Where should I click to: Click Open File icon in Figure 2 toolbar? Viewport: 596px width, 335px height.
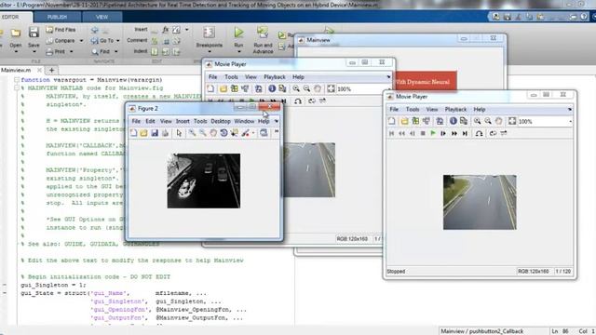(143, 133)
